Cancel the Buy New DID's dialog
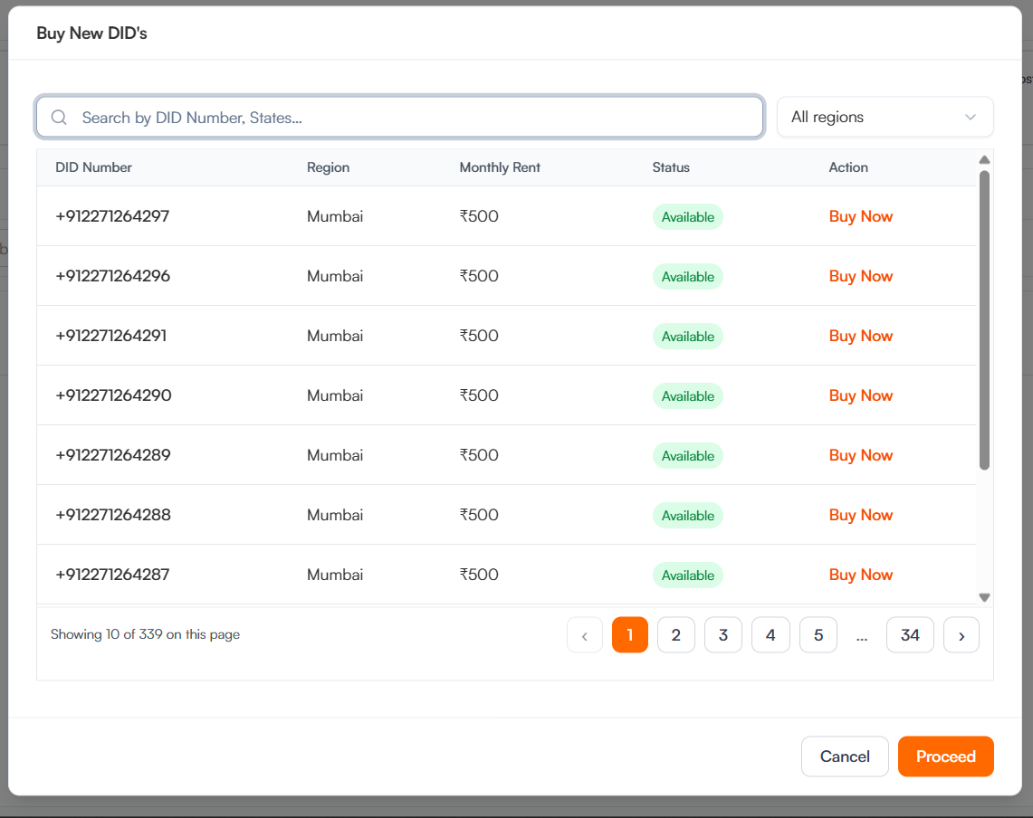Image resolution: width=1033 pixels, height=818 pixels. 844,756
